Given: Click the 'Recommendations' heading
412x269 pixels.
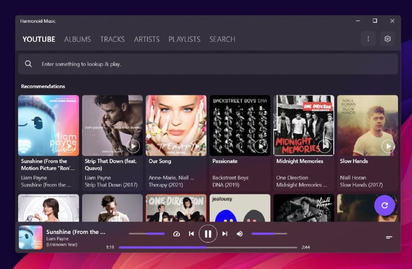Looking at the screenshot, I should [x=43, y=86].
